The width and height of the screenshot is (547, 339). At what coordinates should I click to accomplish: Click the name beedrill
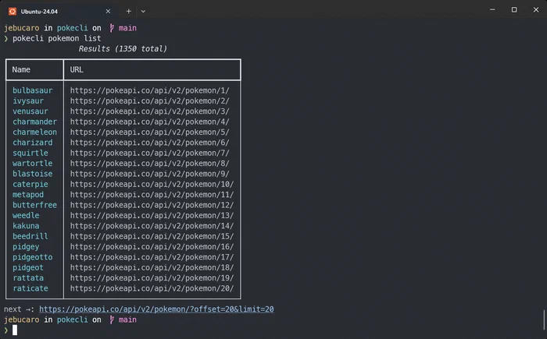point(30,236)
